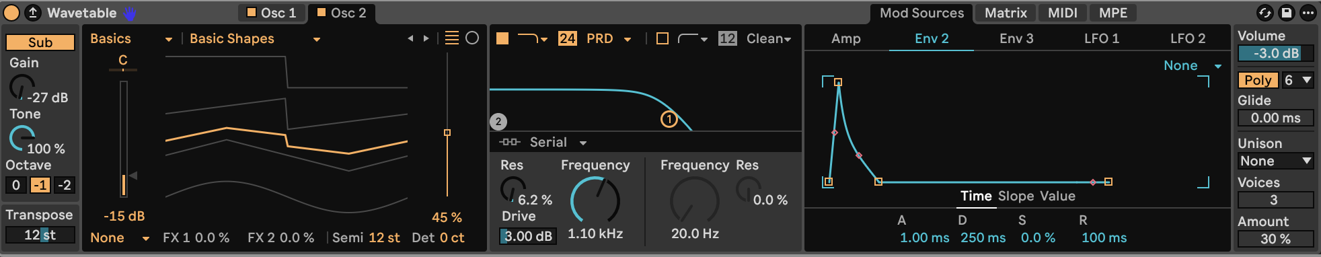This screenshot has height=257, width=1321.
Task: Click the oscillator pan C control
Action: click(x=123, y=61)
